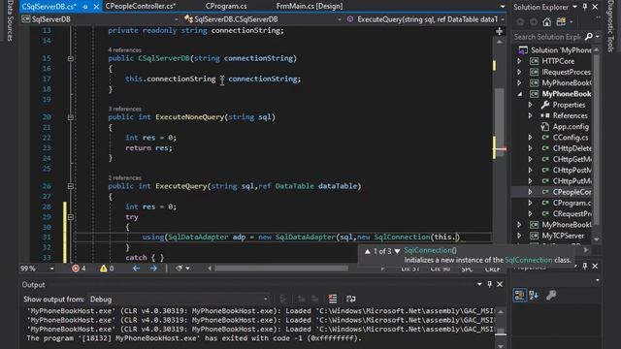The image size is (621, 349).
Task: Select CPeopleCon file in Solution Explorer
Action: coord(572,192)
